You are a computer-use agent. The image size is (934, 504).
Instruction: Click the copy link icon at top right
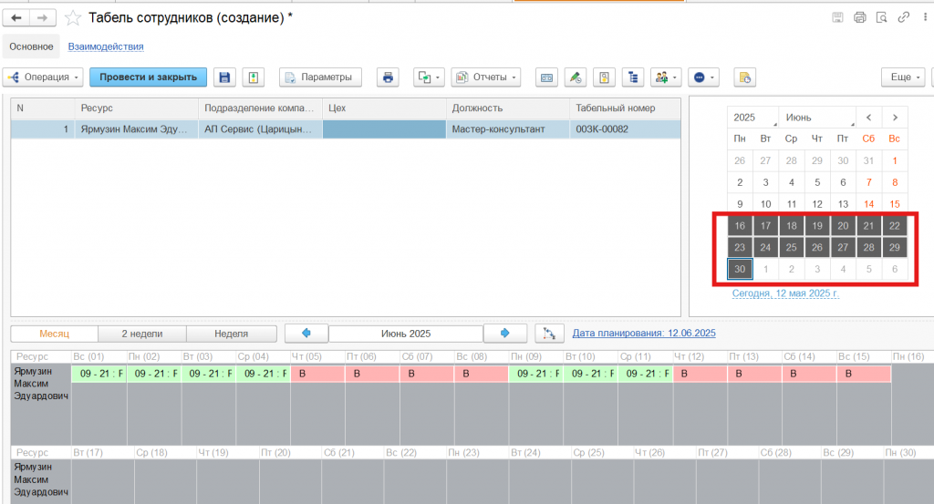903,17
